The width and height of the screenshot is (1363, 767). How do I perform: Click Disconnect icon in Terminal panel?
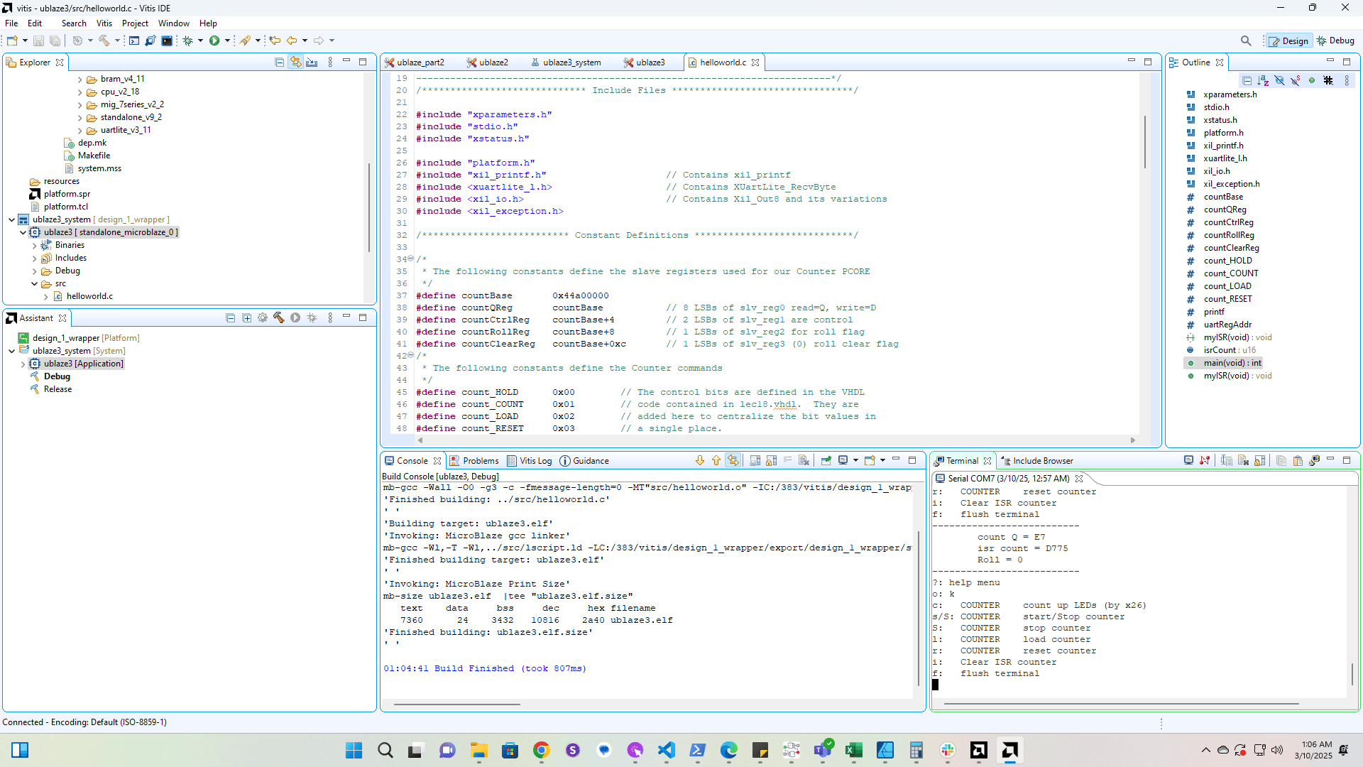tap(1205, 460)
